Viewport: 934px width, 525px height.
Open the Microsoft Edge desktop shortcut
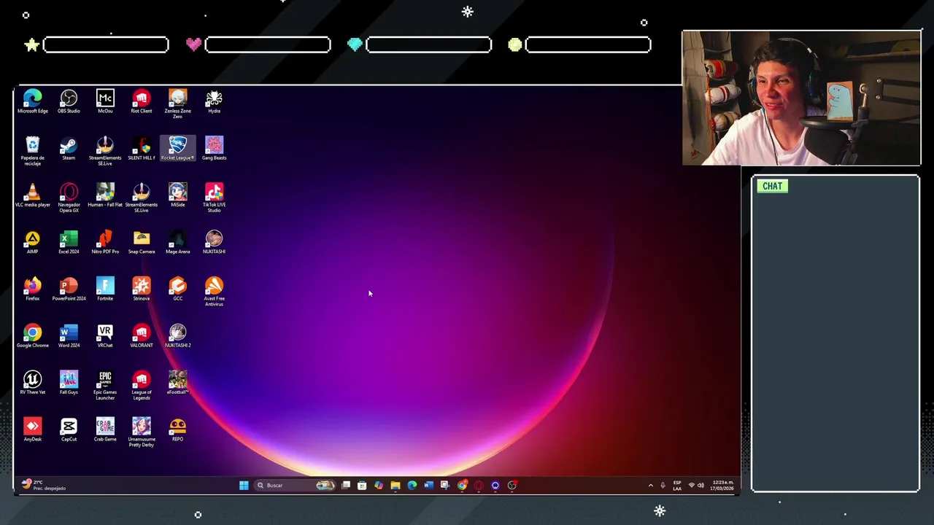(x=32, y=101)
